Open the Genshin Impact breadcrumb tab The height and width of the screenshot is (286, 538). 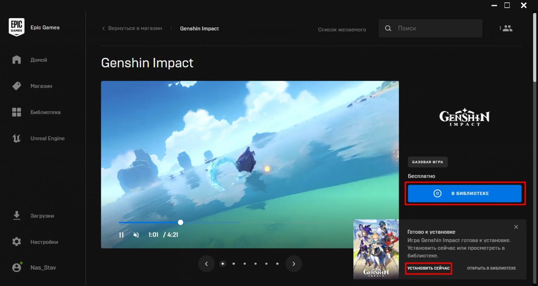click(x=199, y=28)
